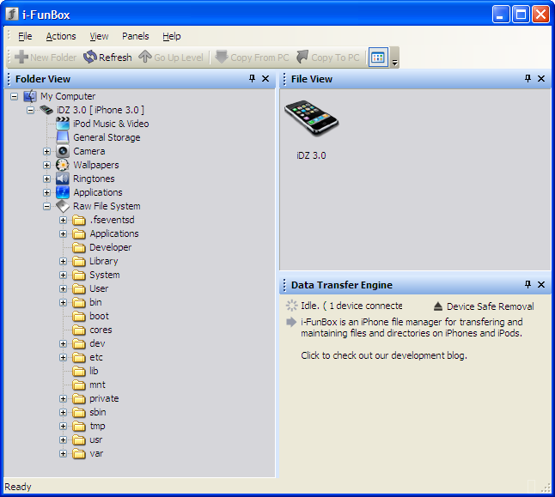
Task: Expand the var folder node
Action: [x=63, y=453]
